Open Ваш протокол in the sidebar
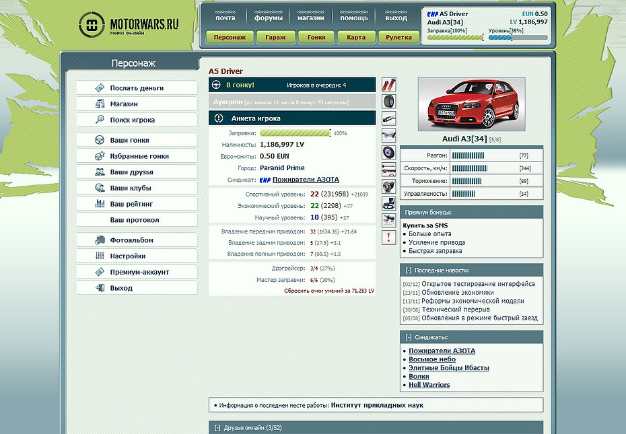The image size is (626, 434). pyautogui.click(x=137, y=220)
